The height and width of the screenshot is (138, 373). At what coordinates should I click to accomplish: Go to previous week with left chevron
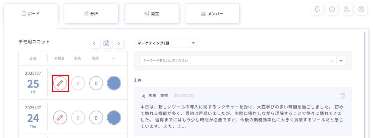coord(94,43)
